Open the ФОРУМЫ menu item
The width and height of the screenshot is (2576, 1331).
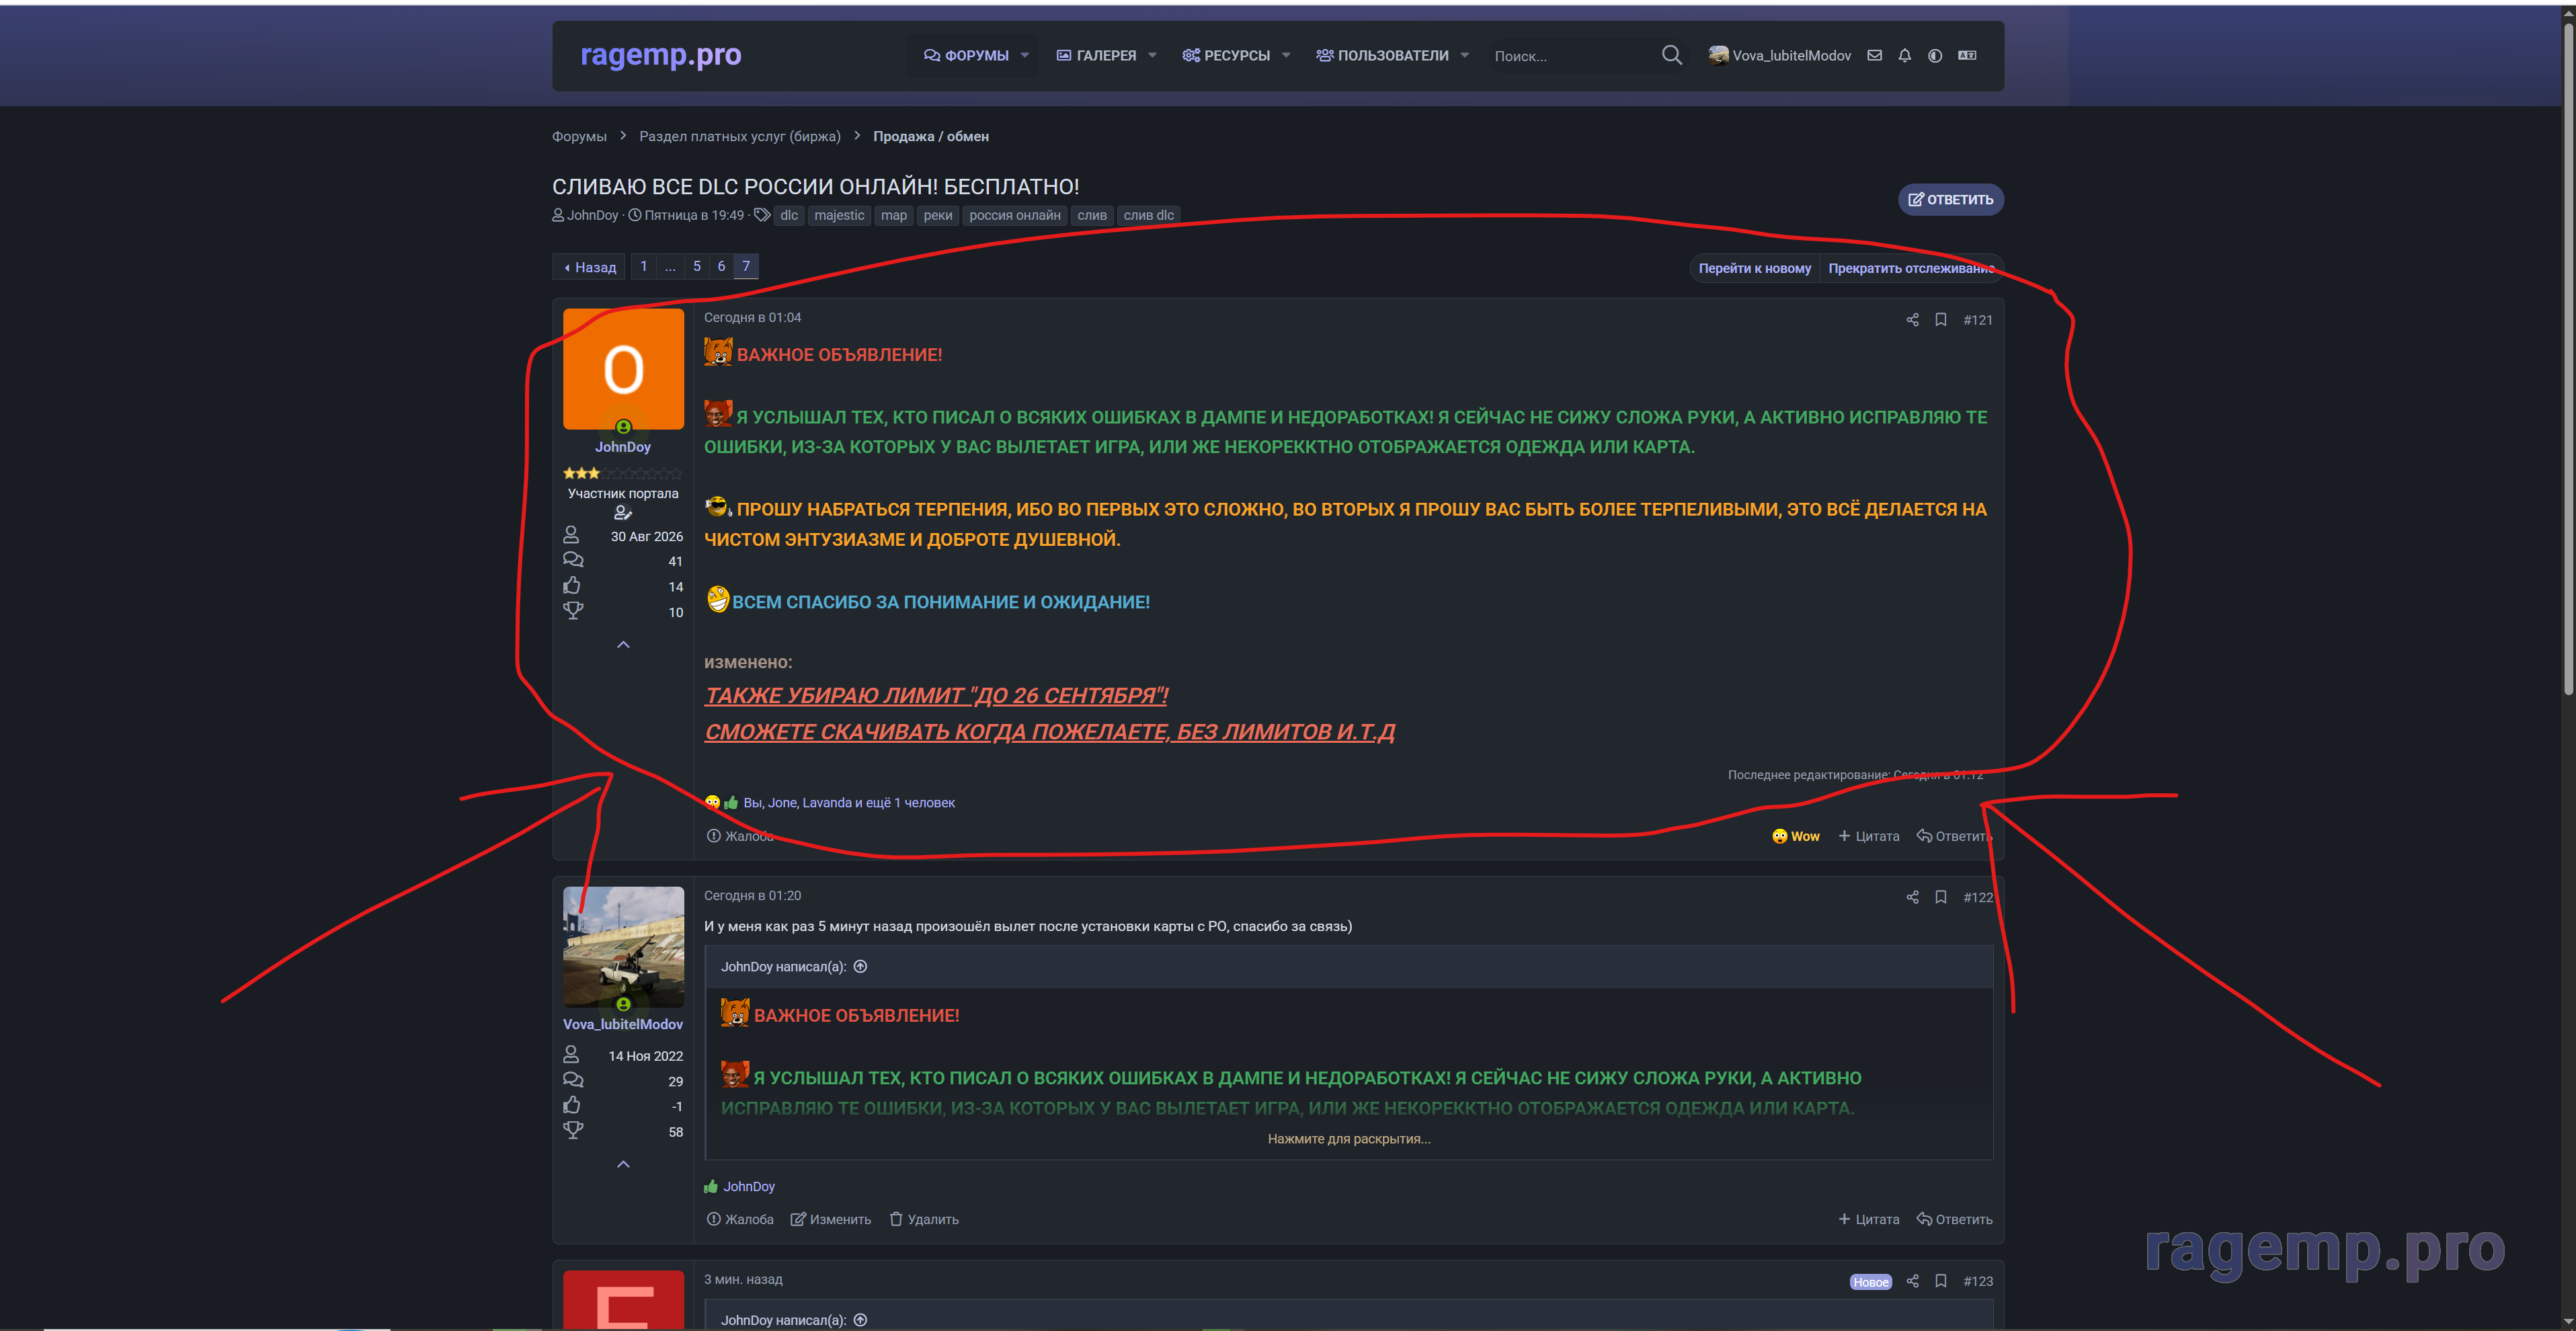(x=966, y=56)
